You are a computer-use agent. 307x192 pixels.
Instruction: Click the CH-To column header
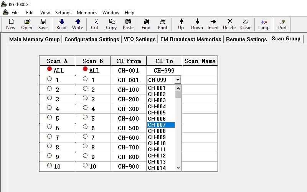coord(164,61)
